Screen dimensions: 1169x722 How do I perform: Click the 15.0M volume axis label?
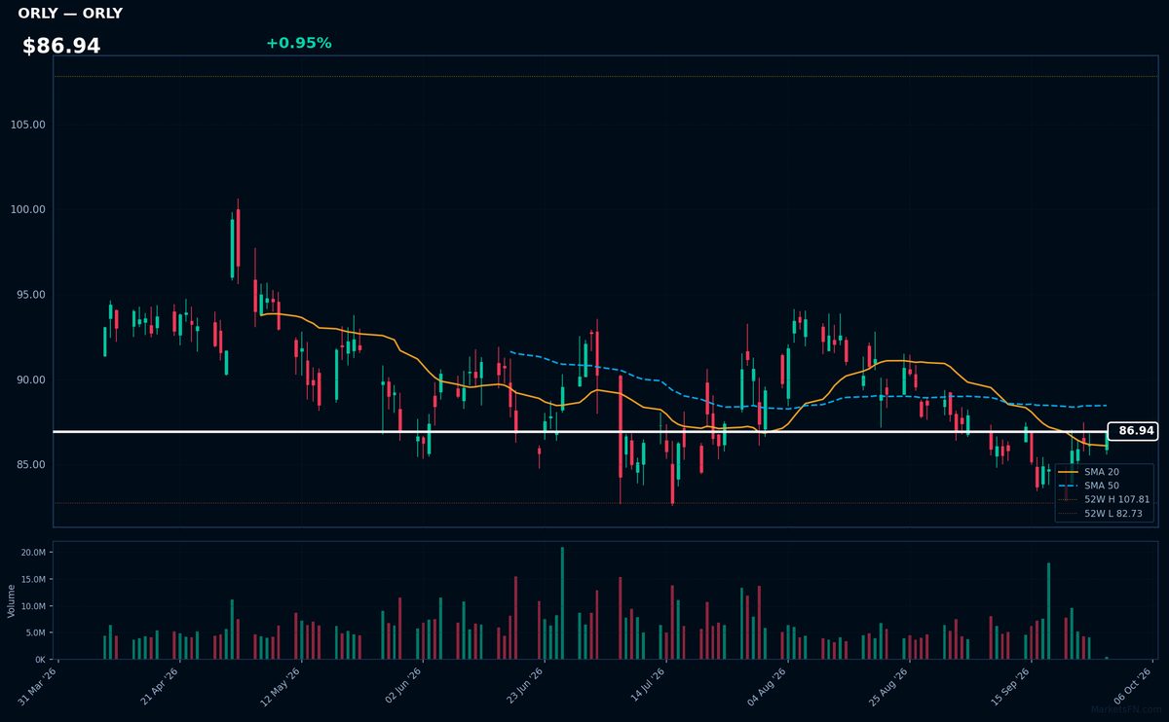(x=33, y=579)
